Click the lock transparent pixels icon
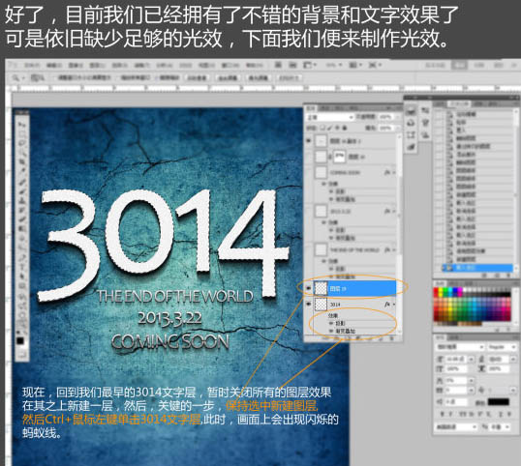Image resolution: width=521 pixels, height=466 pixels. click(x=322, y=128)
